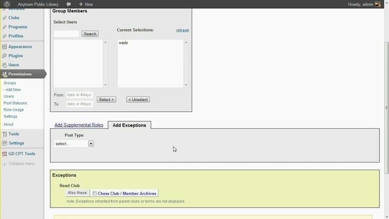Image resolution: width=389 pixels, height=219 pixels.
Task: Open Users submenu under Permissions
Action: click(9, 96)
